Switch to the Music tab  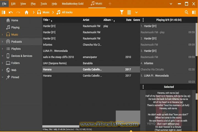coord(97,4)
